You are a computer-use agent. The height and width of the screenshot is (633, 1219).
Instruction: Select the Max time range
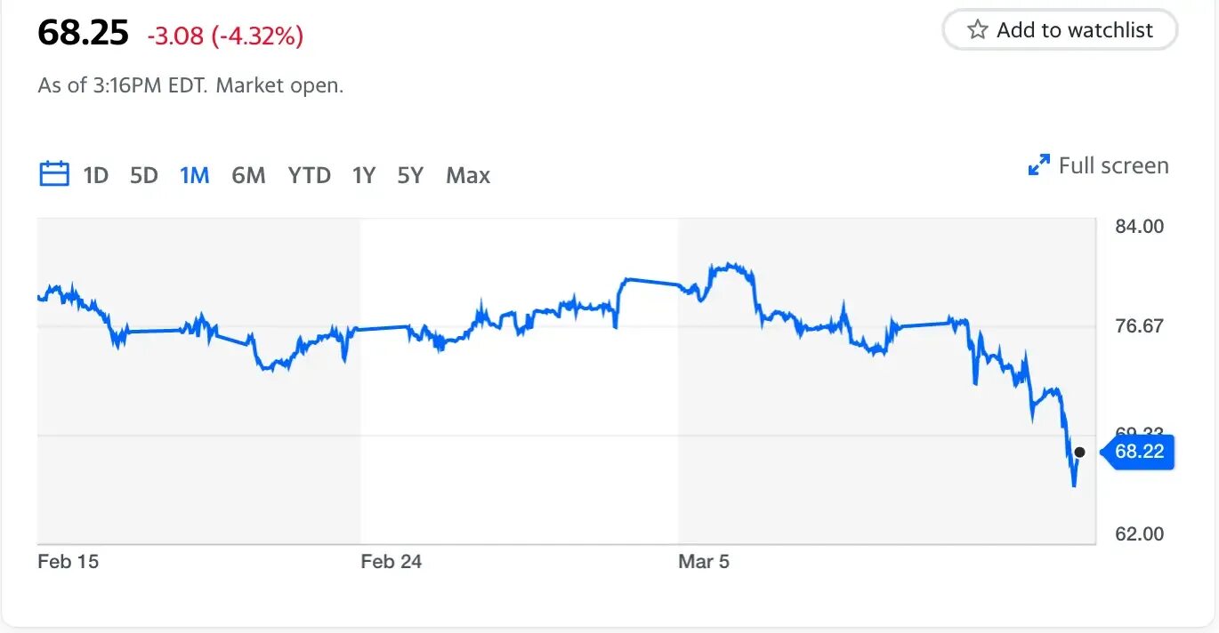(468, 175)
